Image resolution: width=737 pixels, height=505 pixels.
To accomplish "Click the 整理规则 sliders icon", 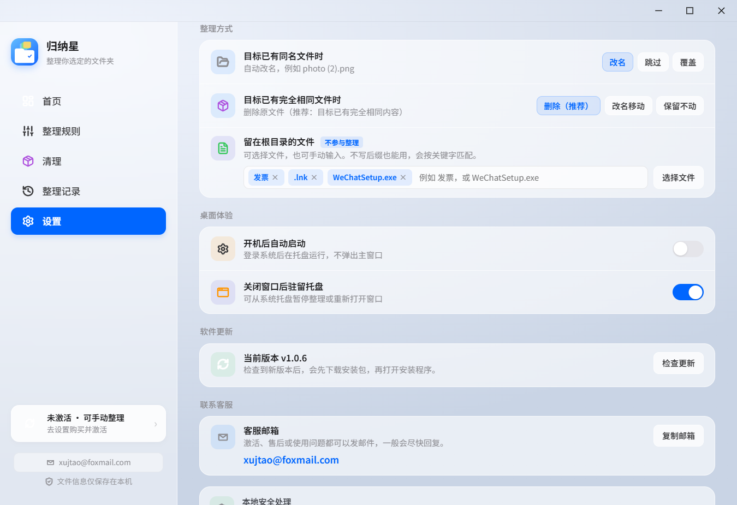I will [x=28, y=131].
